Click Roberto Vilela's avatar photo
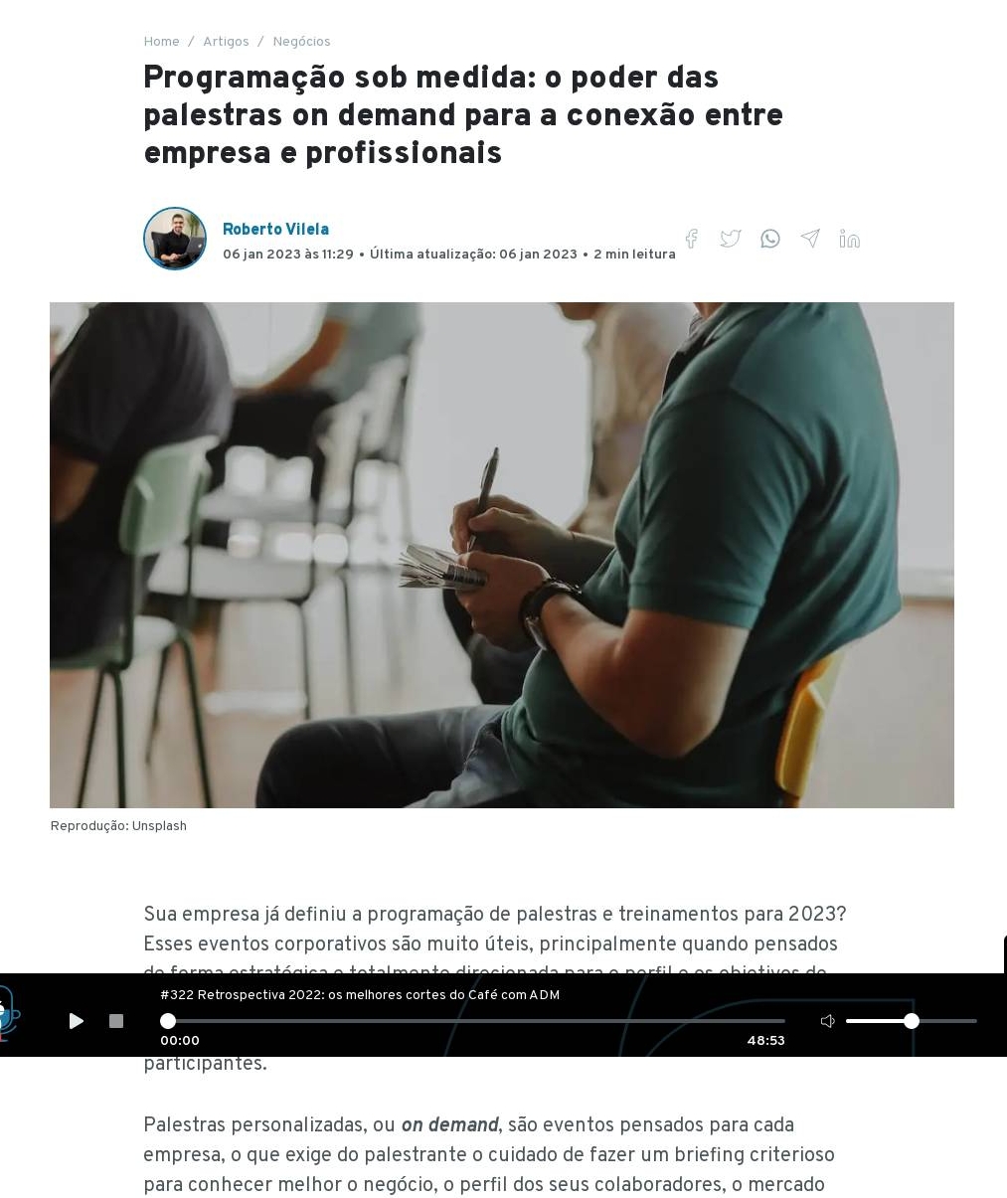Image resolution: width=1007 pixels, height=1198 pixels. 175,239
